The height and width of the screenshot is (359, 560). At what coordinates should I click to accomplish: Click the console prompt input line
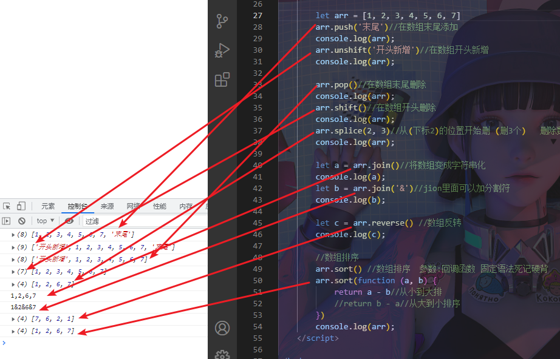click(105, 343)
